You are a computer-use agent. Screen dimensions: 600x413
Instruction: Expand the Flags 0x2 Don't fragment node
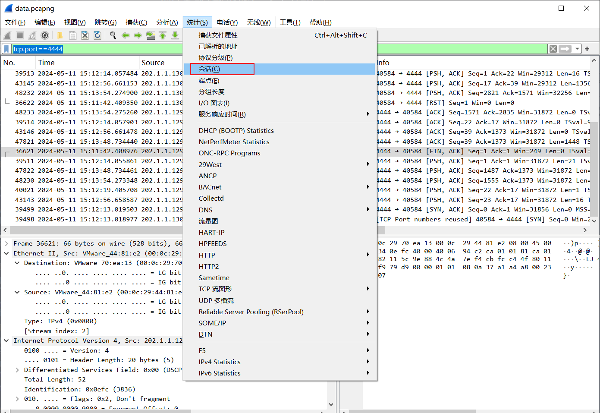(17, 399)
